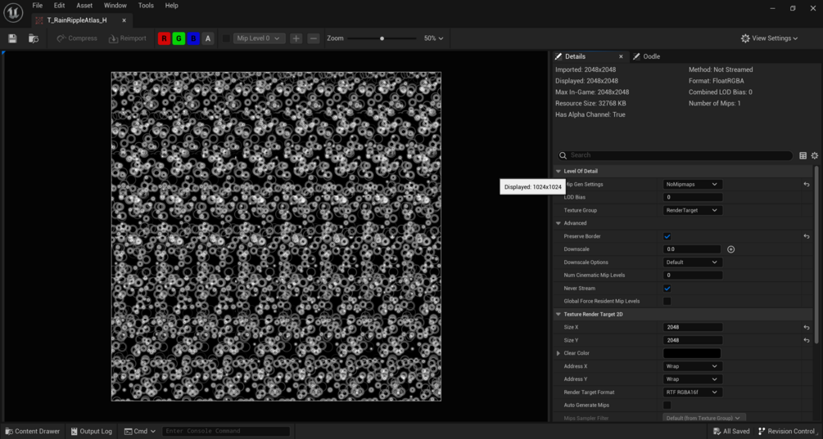
Task: Open the Downscale Options dropdown
Action: point(692,262)
